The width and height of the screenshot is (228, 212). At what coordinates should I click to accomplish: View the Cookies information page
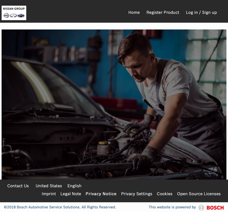tap(164, 194)
